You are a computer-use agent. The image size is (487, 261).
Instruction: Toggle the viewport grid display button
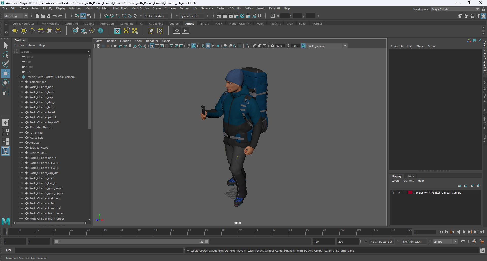point(152,46)
